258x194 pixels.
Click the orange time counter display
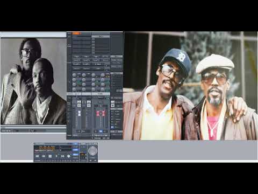click(47, 148)
